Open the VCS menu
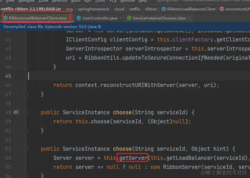 tap(113, 1)
